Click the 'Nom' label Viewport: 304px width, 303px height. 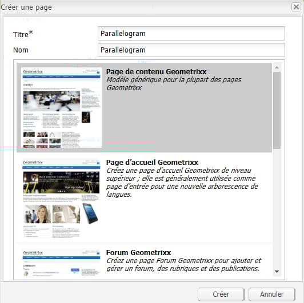(x=21, y=50)
